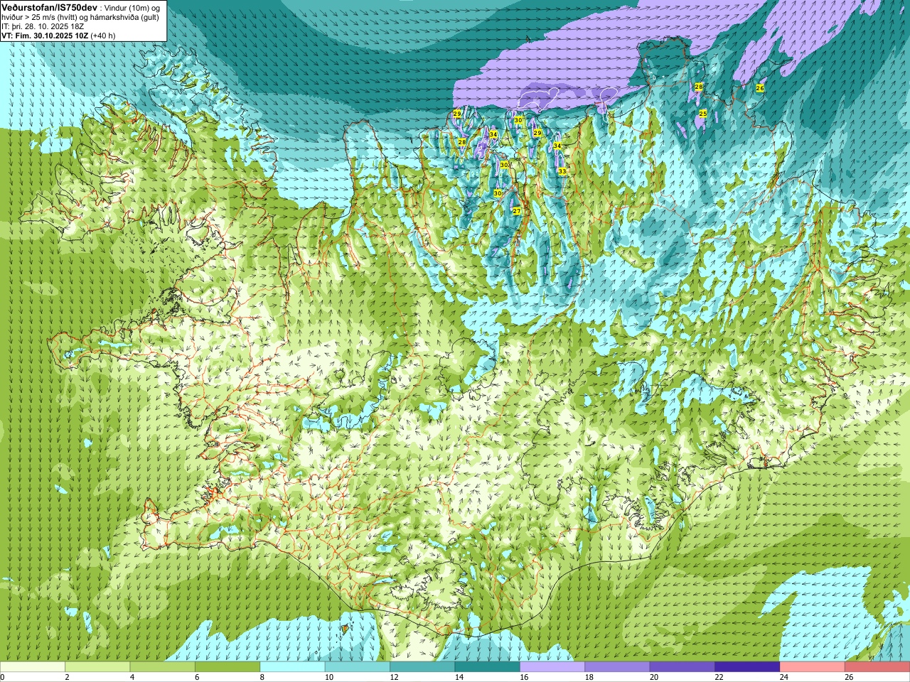The width and height of the screenshot is (910, 682).
Task: Click the legend tick label 6
Action: coord(197,677)
